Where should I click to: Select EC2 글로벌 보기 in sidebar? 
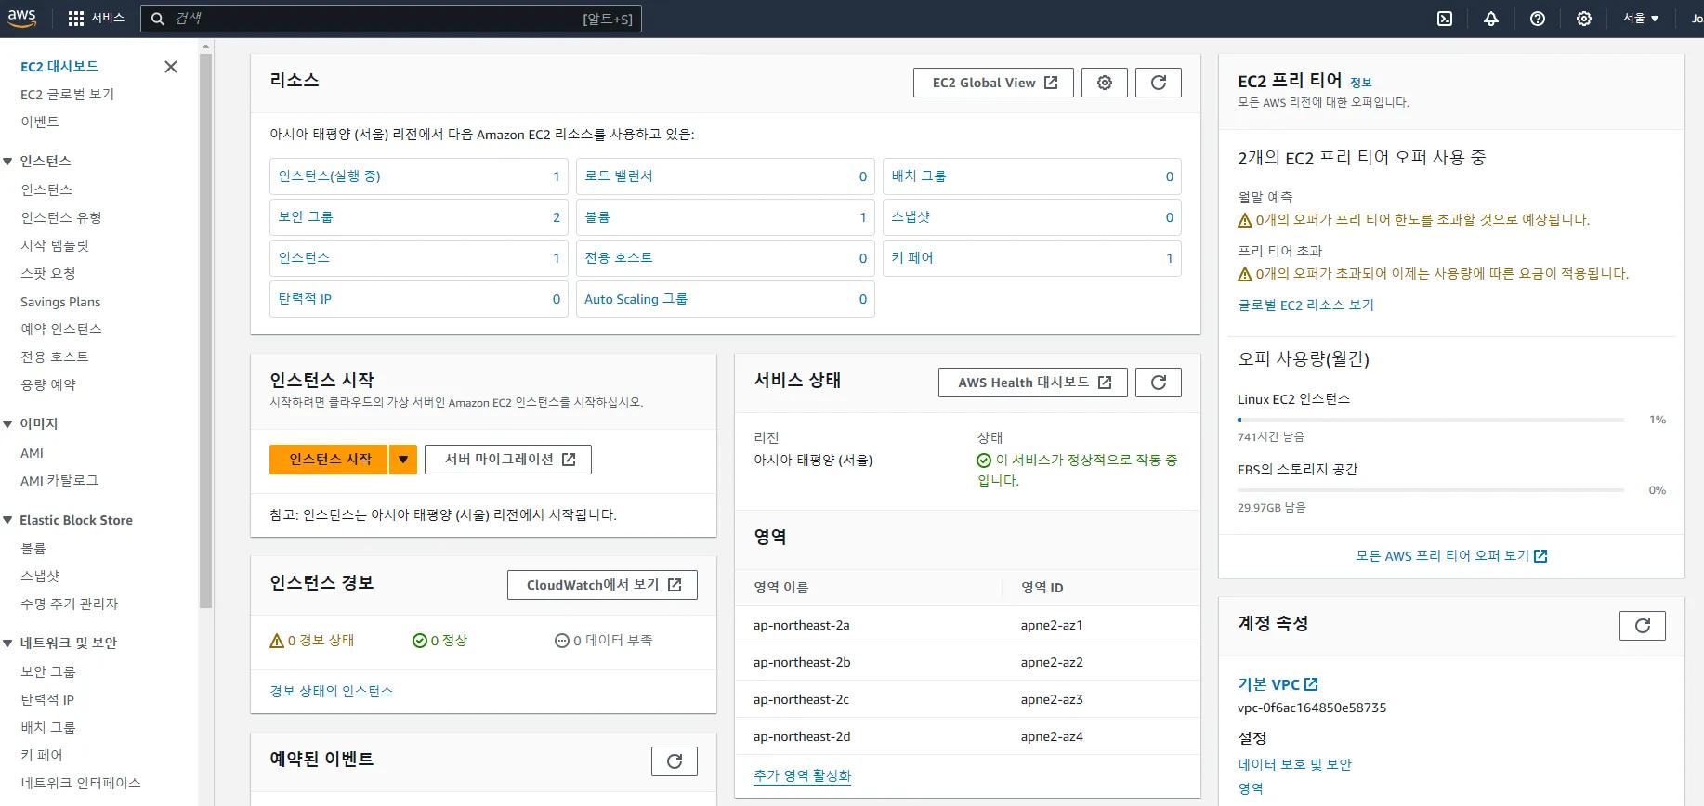point(67,95)
